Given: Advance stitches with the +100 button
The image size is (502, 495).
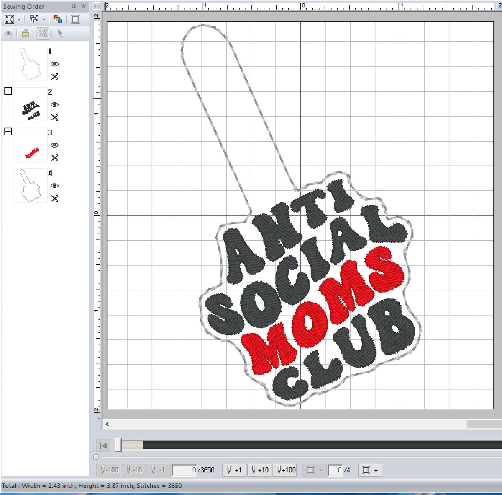Looking at the screenshot, I should (285, 470).
